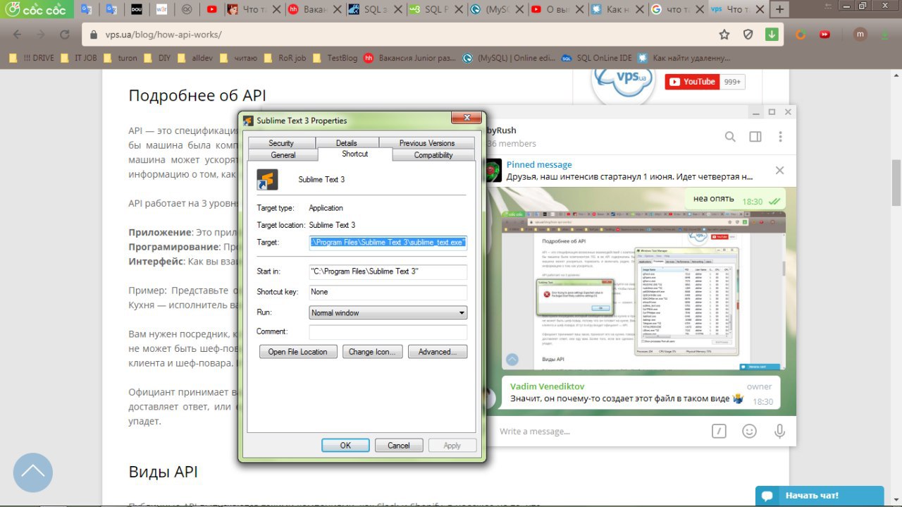
Task: Click the YouTube subscribe button on the page
Action: [x=692, y=82]
